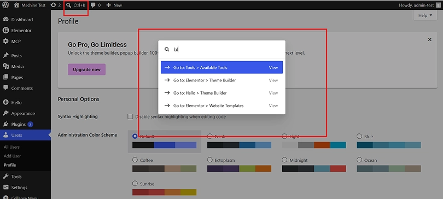This screenshot has width=443, height=199.
Task: Click the plus New icon in admin bar
Action: tap(108, 5)
